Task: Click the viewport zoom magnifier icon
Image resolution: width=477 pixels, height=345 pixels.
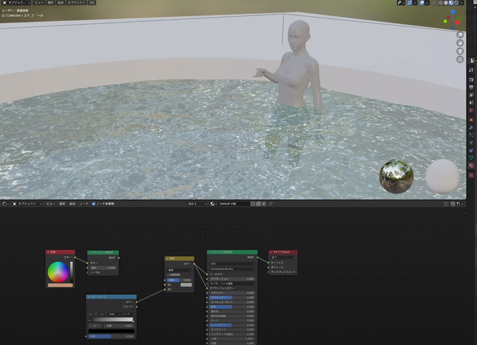Action: click(460, 35)
